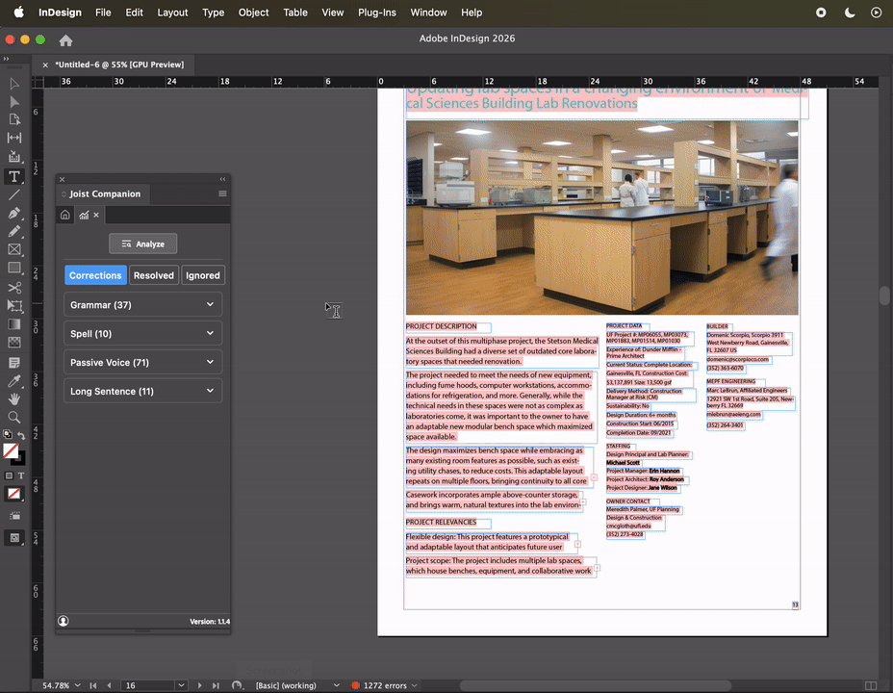Click the page number field showing 16
This screenshot has width=893, height=693.
149,685
